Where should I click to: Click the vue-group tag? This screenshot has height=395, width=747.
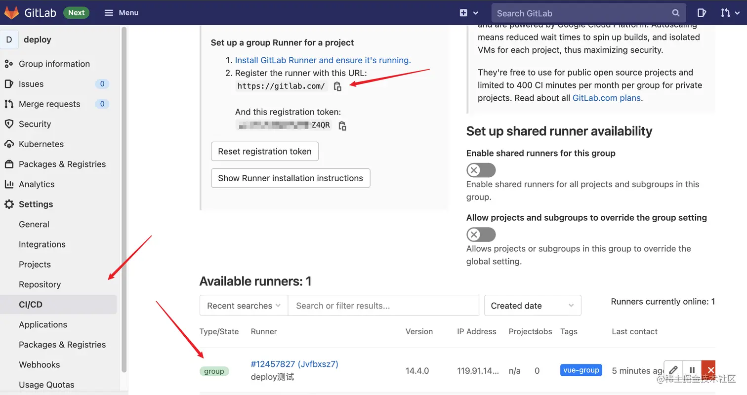pos(581,370)
